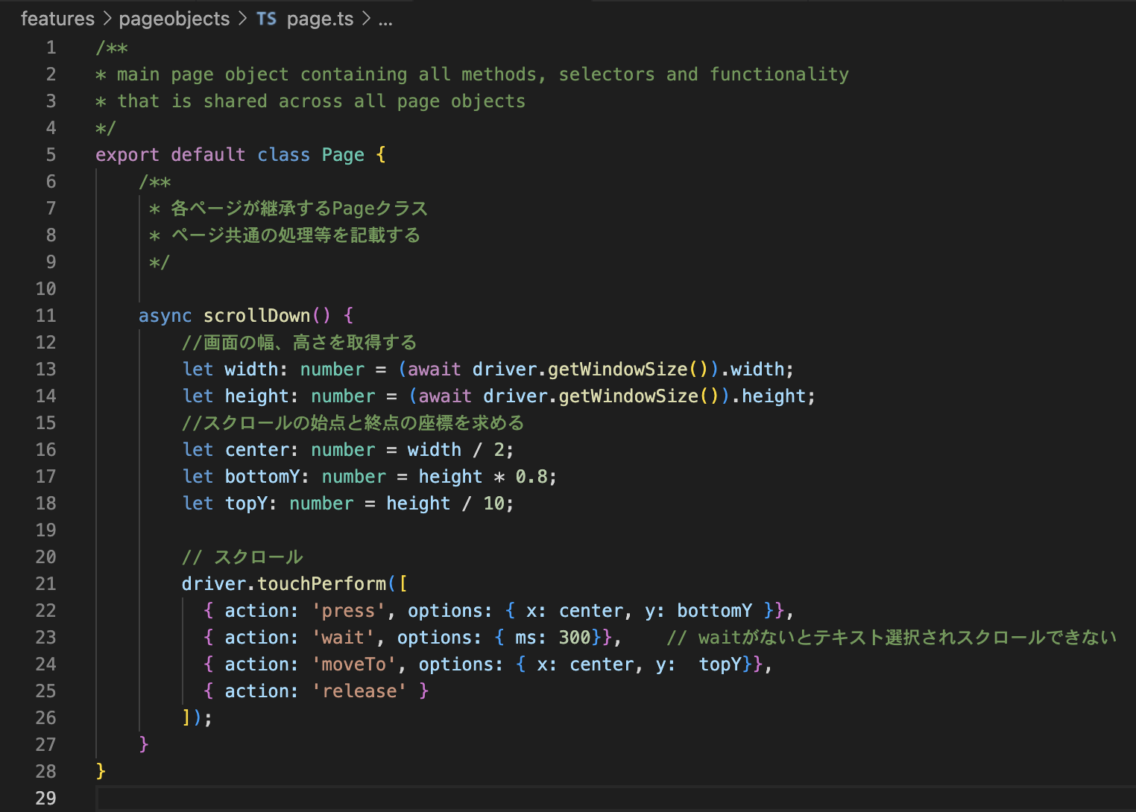Place cursor on empty line 29

[x=616, y=799]
